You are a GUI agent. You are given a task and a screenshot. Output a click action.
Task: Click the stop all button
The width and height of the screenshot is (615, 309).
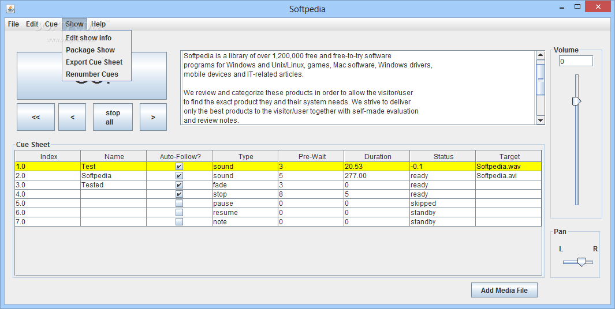113,117
